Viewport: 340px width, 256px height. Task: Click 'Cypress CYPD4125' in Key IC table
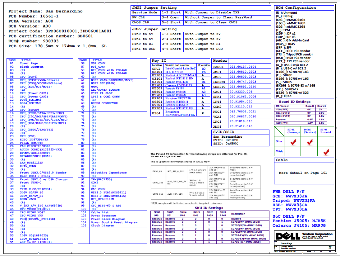click(179, 85)
